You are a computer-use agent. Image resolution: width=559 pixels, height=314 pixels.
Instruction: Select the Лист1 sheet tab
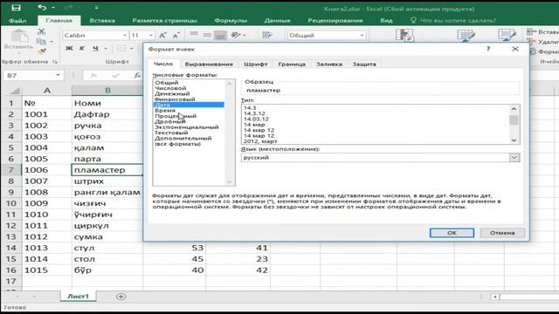coord(78,297)
